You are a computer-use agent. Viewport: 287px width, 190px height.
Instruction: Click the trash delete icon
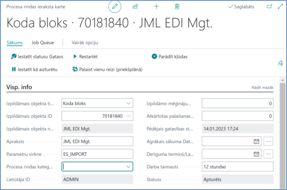tap(177, 7)
